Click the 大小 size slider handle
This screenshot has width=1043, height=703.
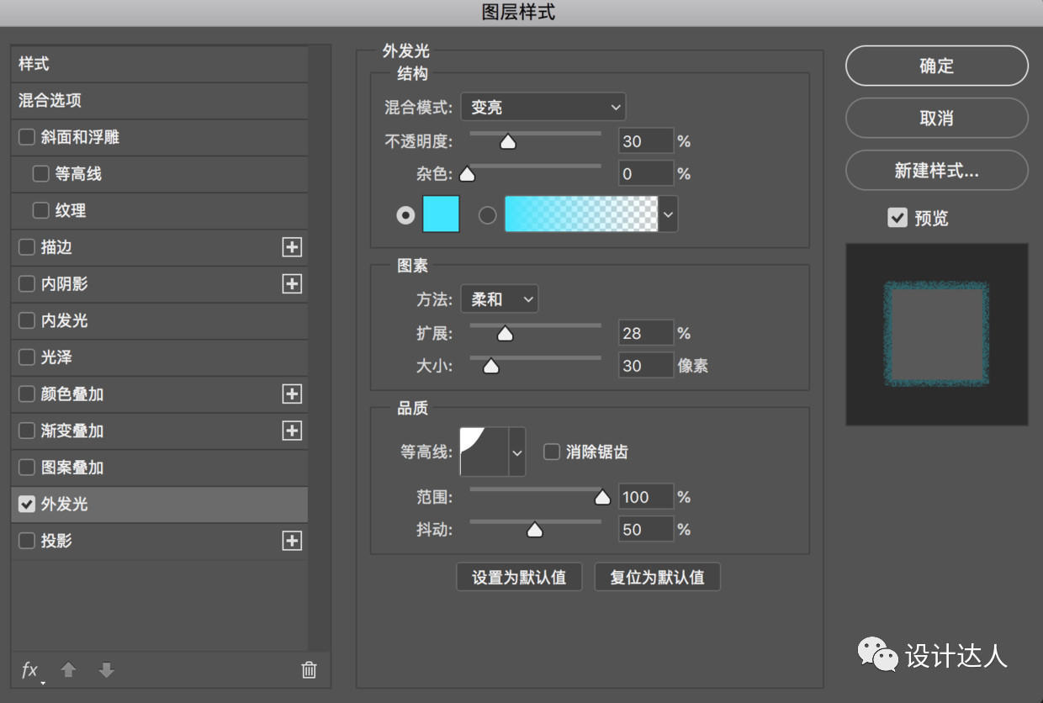[491, 367]
